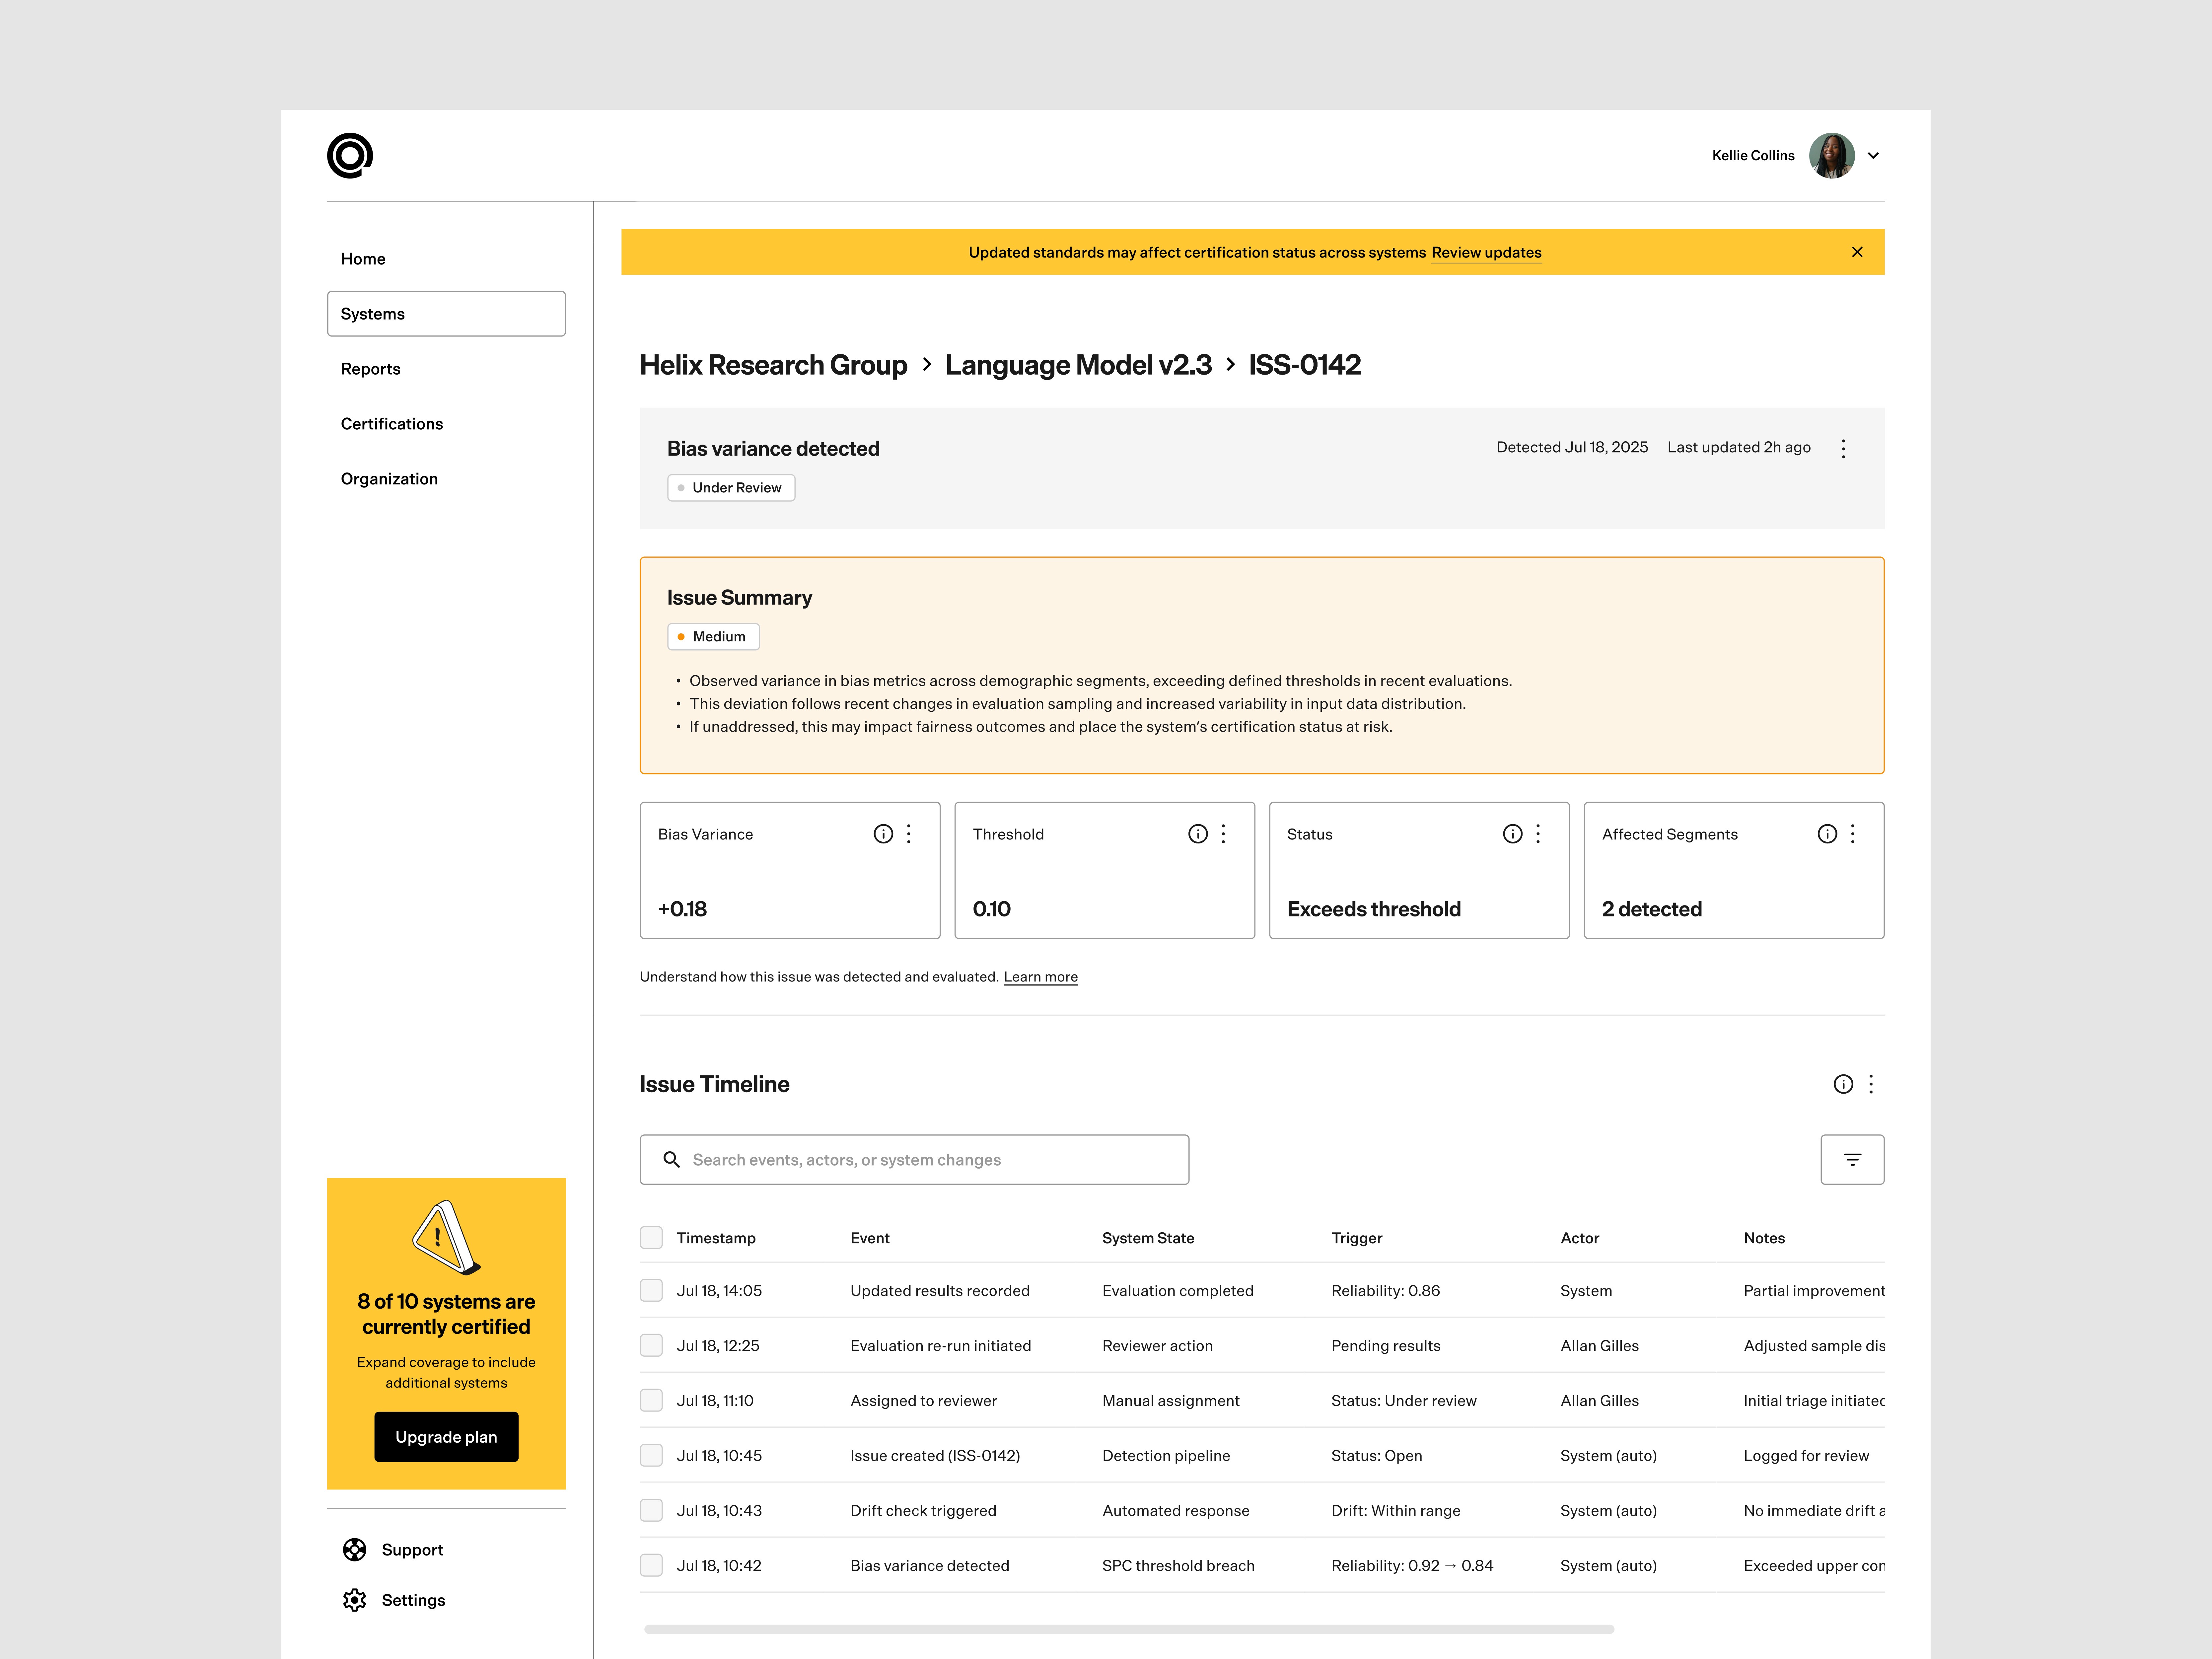This screenshot has height=1659, width=2212.
Task: Click '2 detected' segments value
Action: (1652, 909)
